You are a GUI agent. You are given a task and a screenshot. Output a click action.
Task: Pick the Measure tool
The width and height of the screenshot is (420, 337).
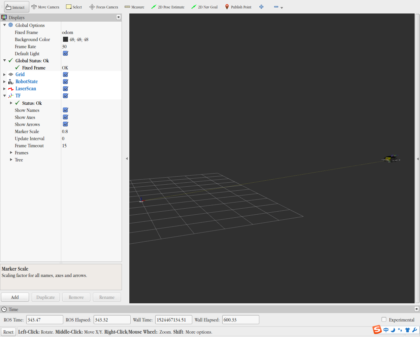pos(134,7)
